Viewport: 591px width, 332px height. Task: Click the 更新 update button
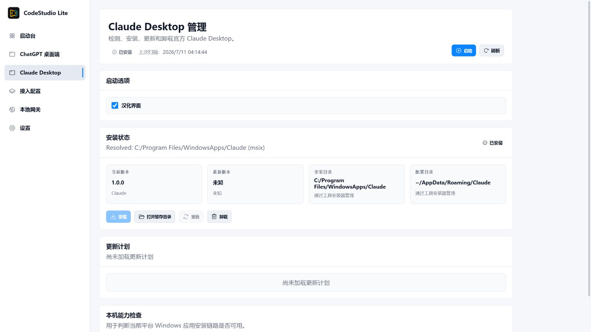(191, 217)
